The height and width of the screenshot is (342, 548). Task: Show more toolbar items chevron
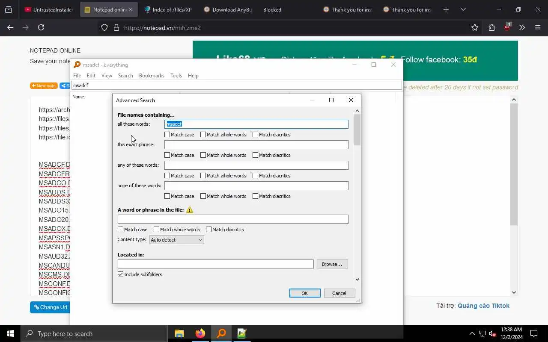[x=522, y=27]
